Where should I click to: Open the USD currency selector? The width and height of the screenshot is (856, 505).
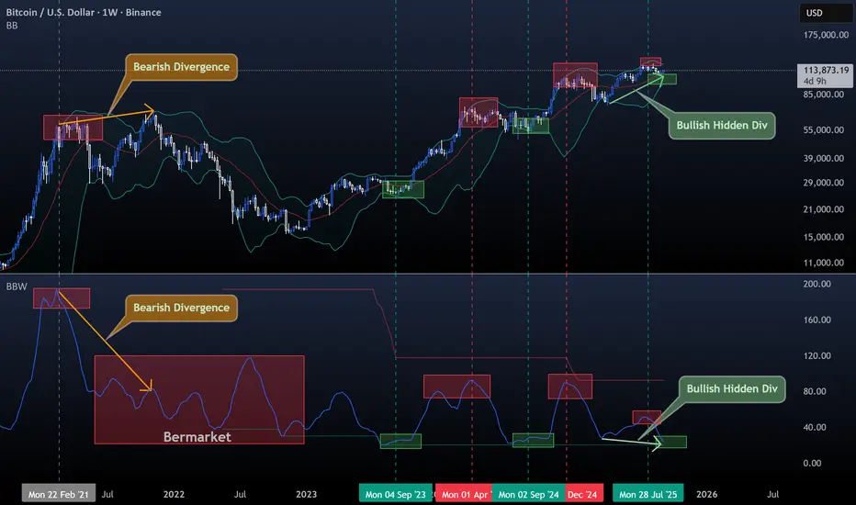826,13
